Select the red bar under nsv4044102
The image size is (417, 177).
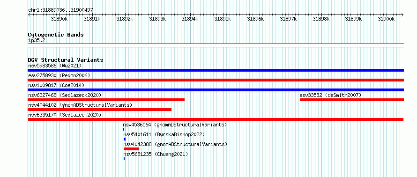pos(99,110)
